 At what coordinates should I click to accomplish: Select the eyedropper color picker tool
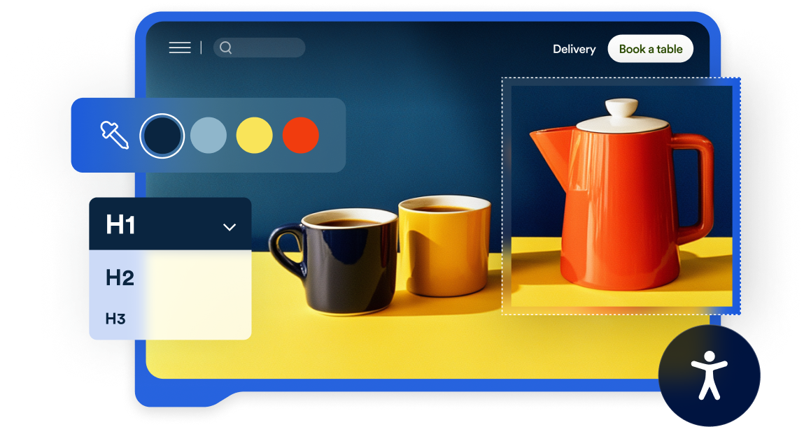tap(114, 135)
